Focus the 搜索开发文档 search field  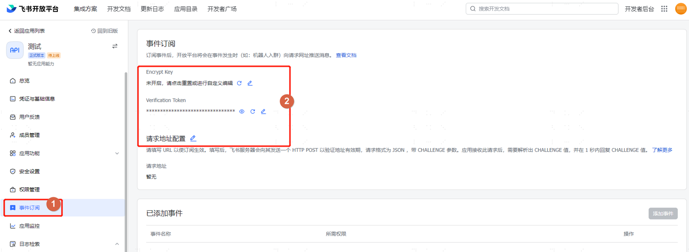[542, 9]
